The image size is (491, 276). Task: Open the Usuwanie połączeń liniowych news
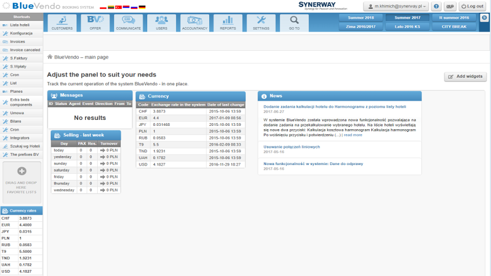tap(291, 147)
